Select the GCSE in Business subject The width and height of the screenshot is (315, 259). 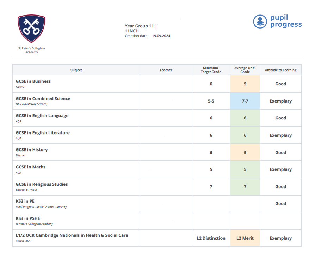[x=33, y=81]
